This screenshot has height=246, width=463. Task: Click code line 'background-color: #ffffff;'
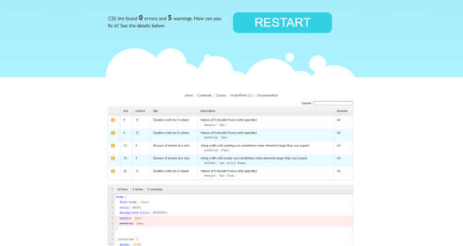pos(143,213)
